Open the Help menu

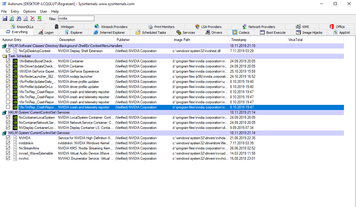click(55, 11)
